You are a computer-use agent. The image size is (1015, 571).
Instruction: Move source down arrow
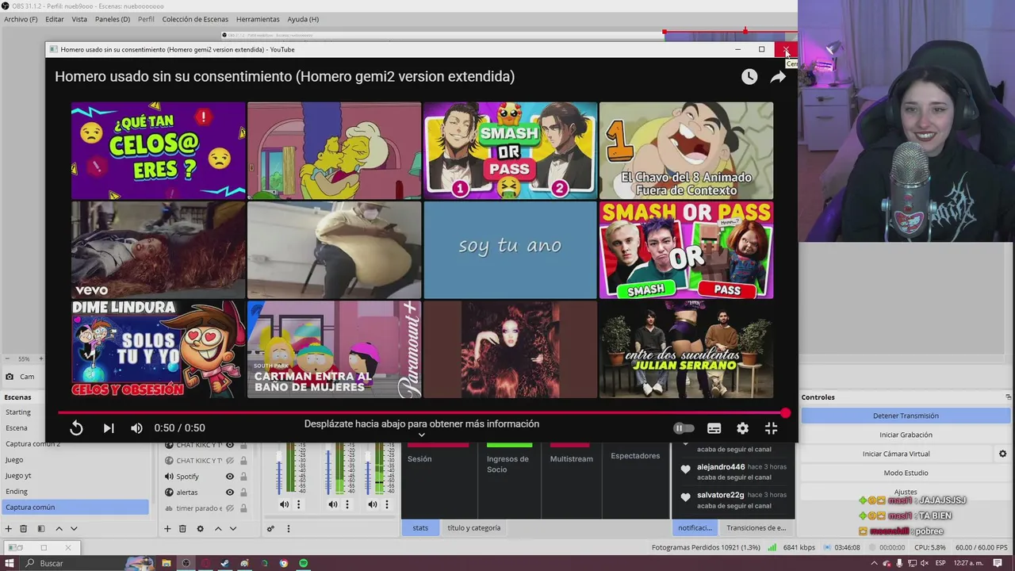(233, 529)
